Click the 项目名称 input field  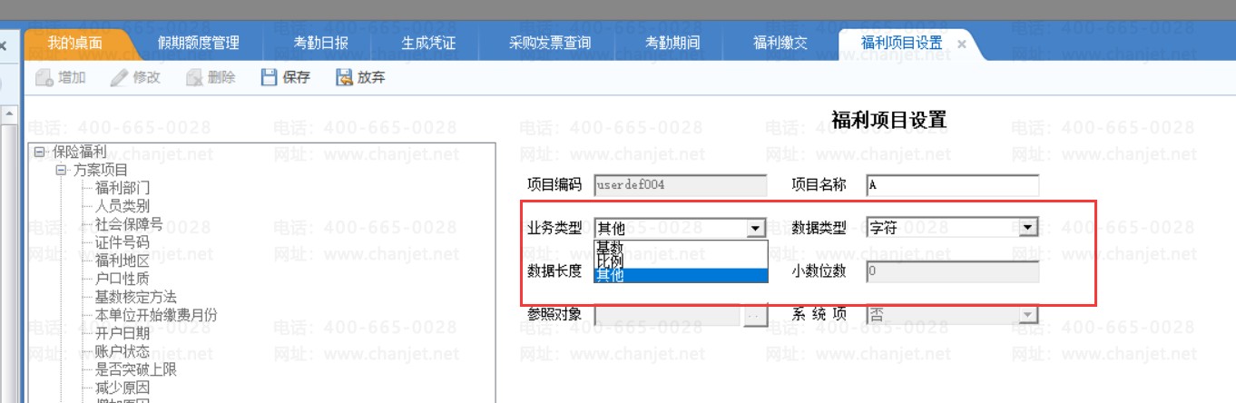point(952,185)
